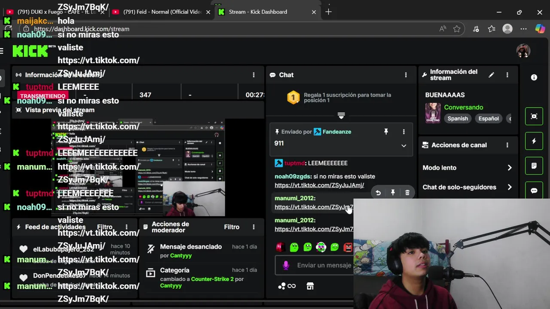Click the stream preview video
Image resolution: width=550 pixels, height=309 pixels.
click(x=138, y=168)
